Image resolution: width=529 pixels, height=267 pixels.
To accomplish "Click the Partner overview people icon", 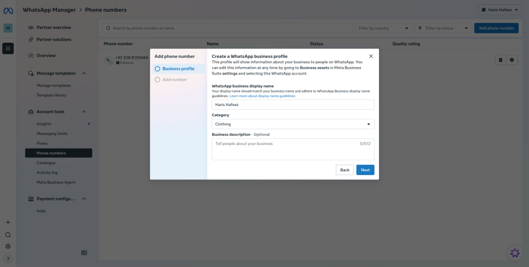I will [x=31, y=28].
